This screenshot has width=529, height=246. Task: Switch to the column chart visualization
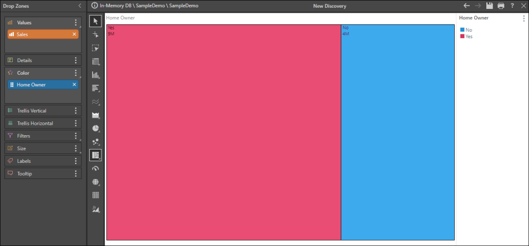click(95, 75)
